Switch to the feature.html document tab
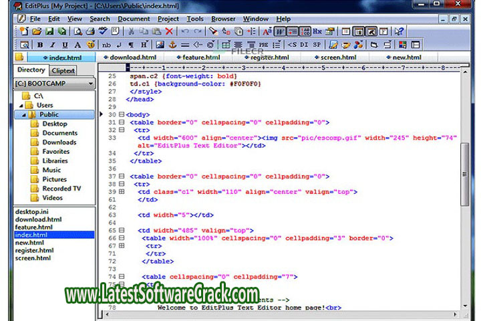This screenshot has width=481, height=321. pyautogui.click(x=201, y=58)
